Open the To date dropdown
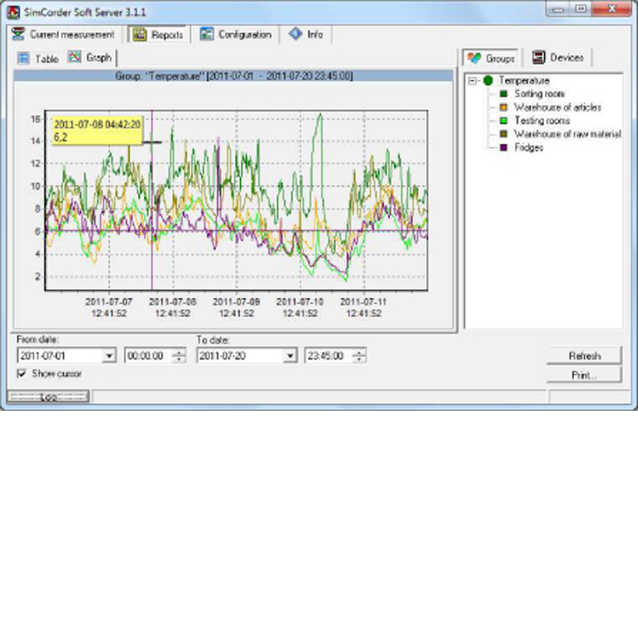The height and width of the screenshot is (638, 638). pos(290,356)
